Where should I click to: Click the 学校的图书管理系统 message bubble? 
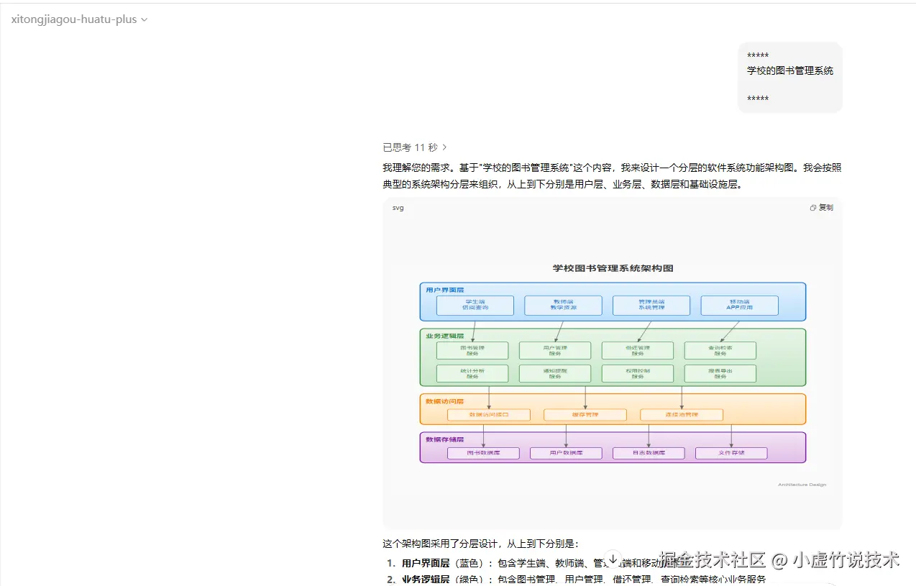point(789,76)
